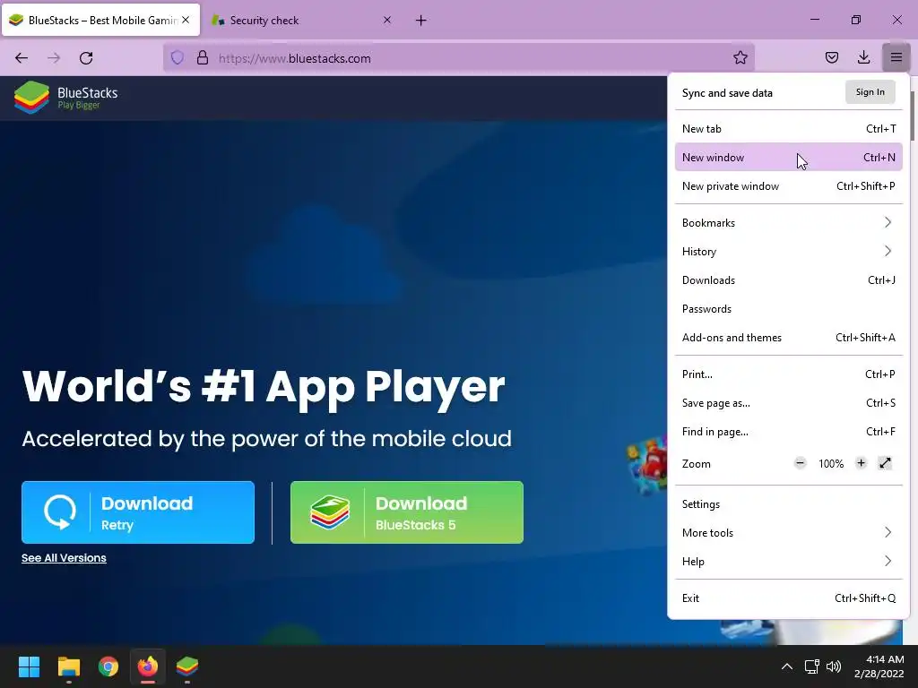Open Passwords from the menu
The height and width of the screenshot is (688, 918).
click(789, 309)
